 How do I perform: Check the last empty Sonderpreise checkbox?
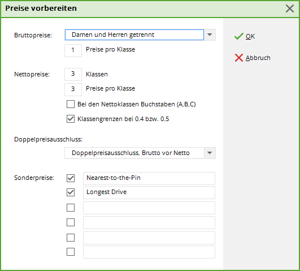point(71,252)
